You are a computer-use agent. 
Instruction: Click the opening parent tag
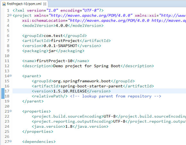[32, 76]
